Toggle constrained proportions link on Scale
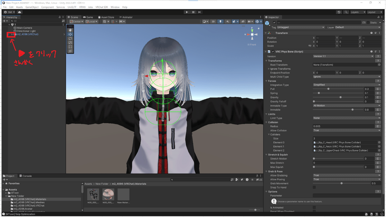Image resolution: width=386 pixels, height=217 pixels. click(310, 46)
